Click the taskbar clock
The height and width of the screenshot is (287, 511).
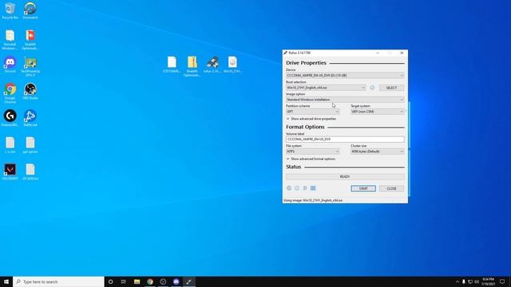488,281
